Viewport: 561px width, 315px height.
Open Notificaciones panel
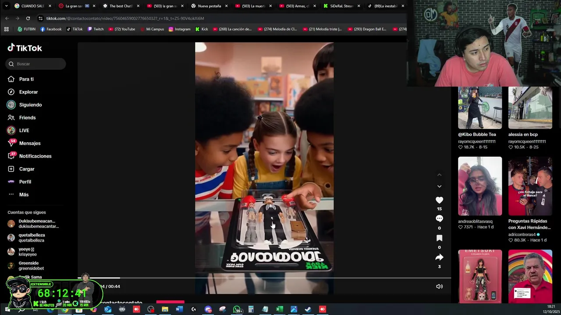35,156
